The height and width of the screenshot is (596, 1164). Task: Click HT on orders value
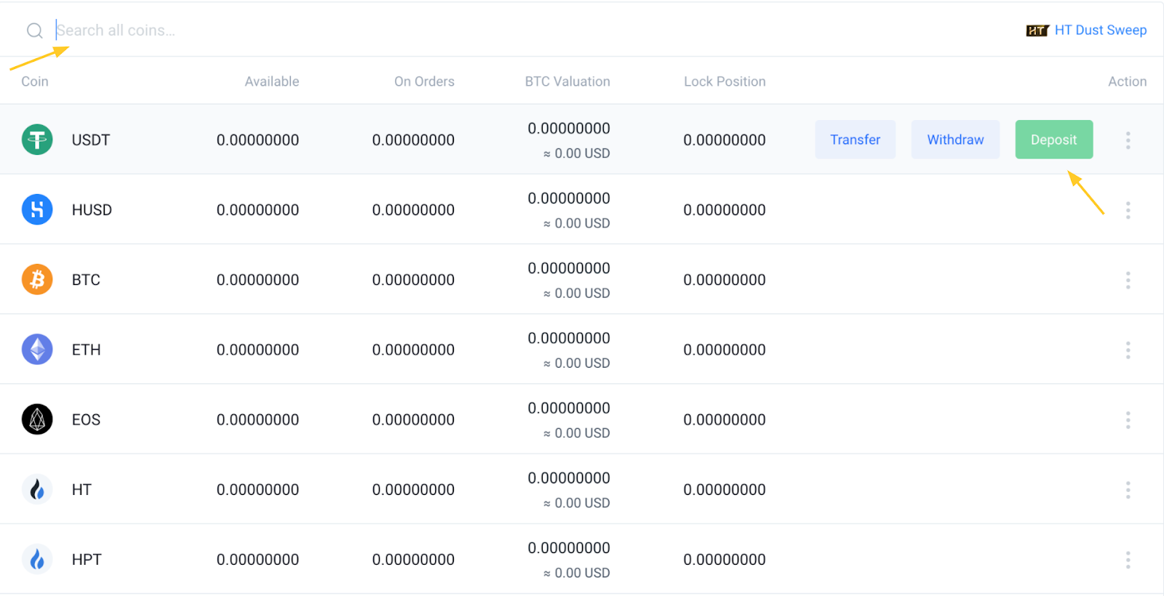click(413, 490)
